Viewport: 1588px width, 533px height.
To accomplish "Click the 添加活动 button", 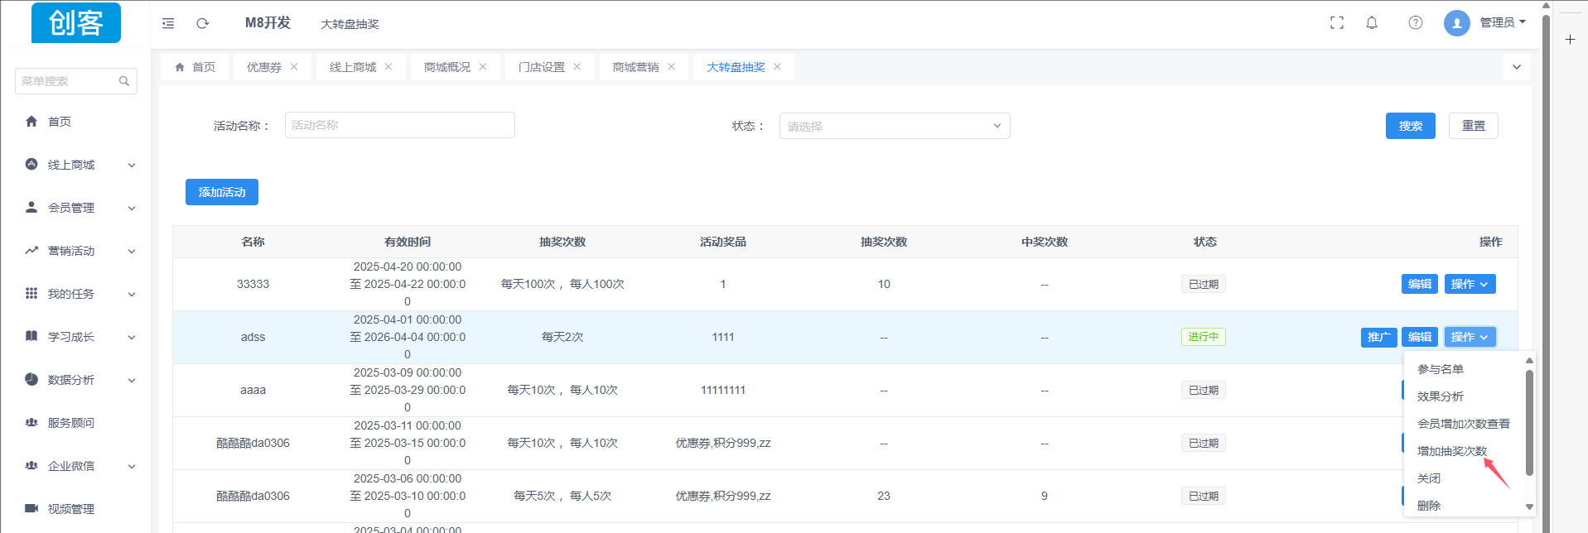I will [222, 192].
